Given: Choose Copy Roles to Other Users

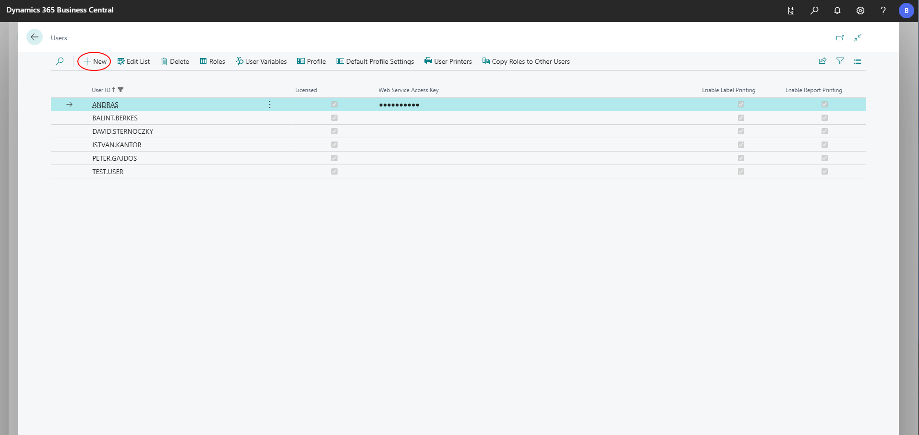Looking at the screenshot, I should (x=526, y=61).
